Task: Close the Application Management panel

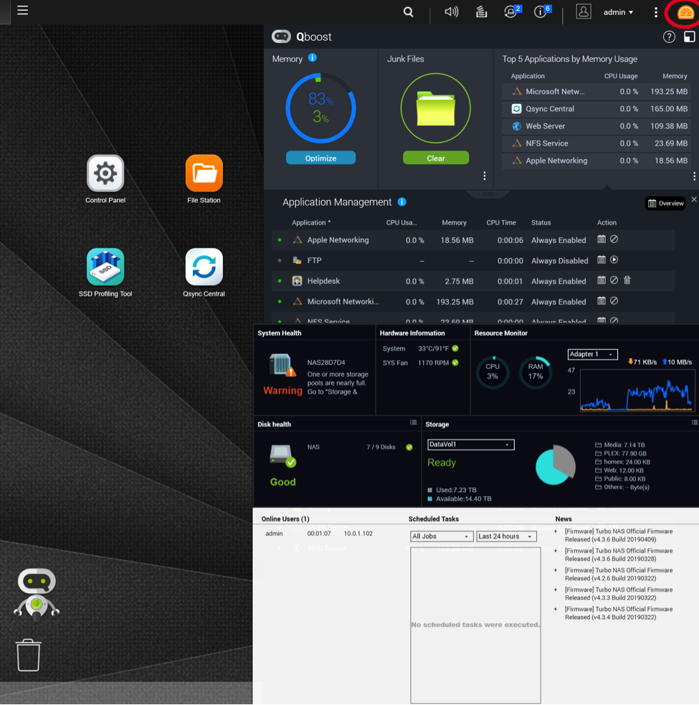Action: (693, 199)
